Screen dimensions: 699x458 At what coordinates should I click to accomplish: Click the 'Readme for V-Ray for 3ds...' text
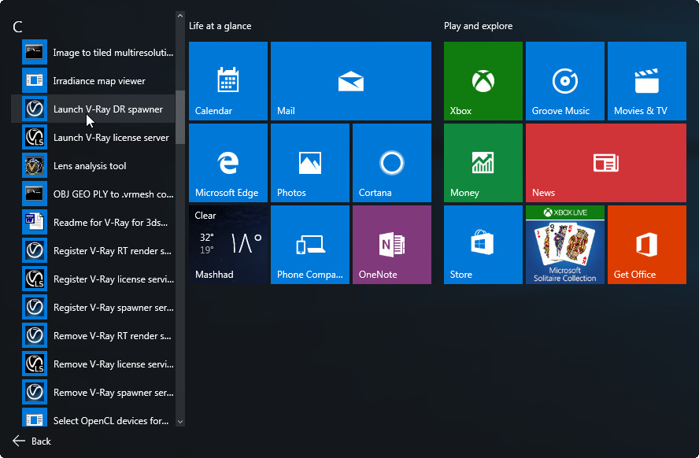[x=110, y=223]
